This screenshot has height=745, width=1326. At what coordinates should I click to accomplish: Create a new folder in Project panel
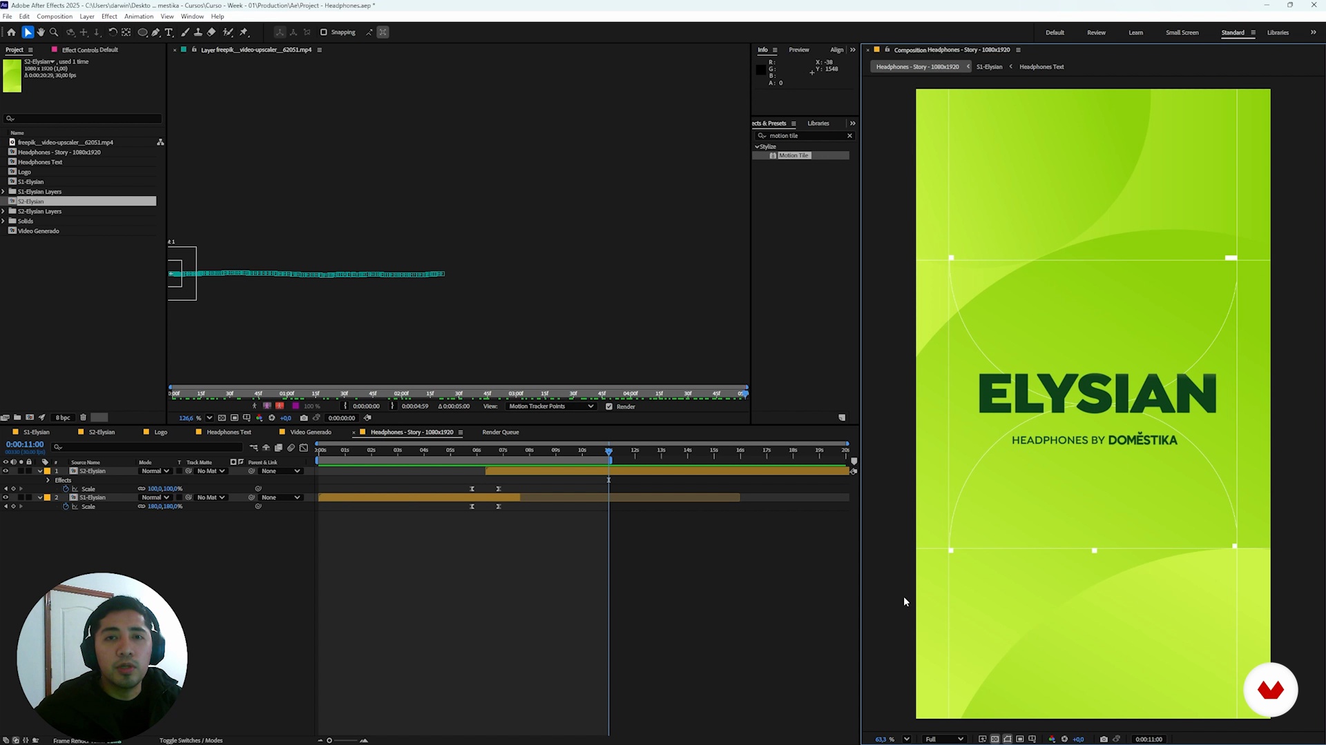coord(17,417)
